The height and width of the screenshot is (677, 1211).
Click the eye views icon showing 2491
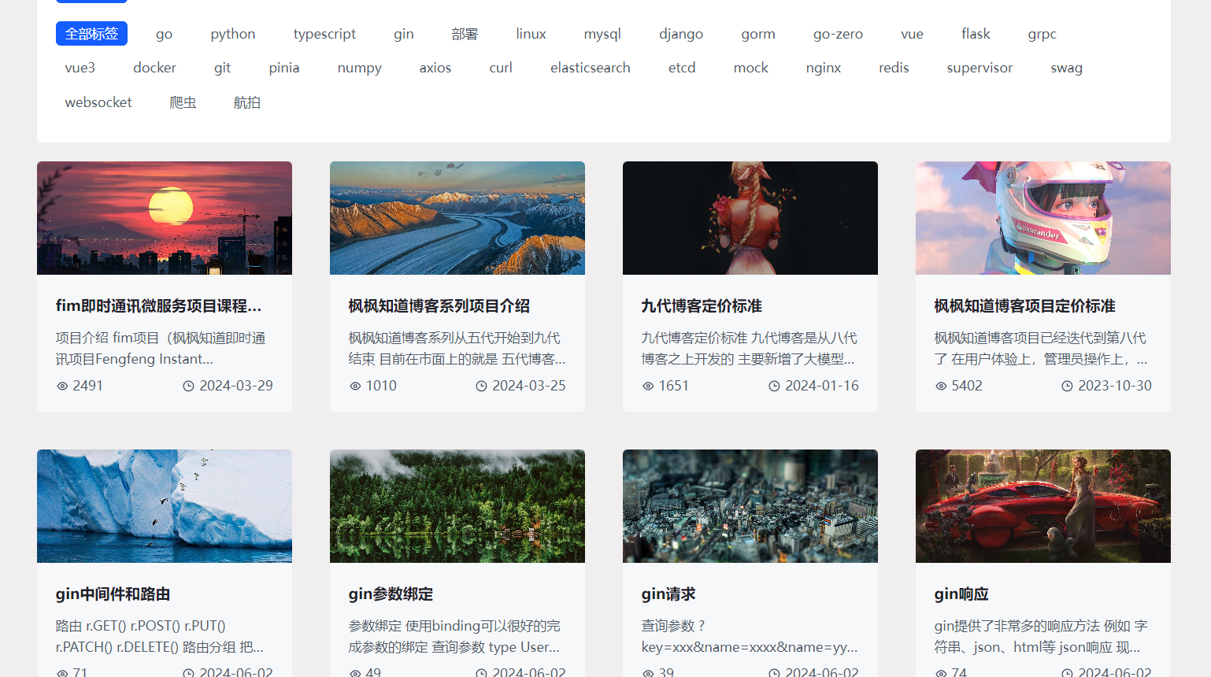tap(62, 386)
